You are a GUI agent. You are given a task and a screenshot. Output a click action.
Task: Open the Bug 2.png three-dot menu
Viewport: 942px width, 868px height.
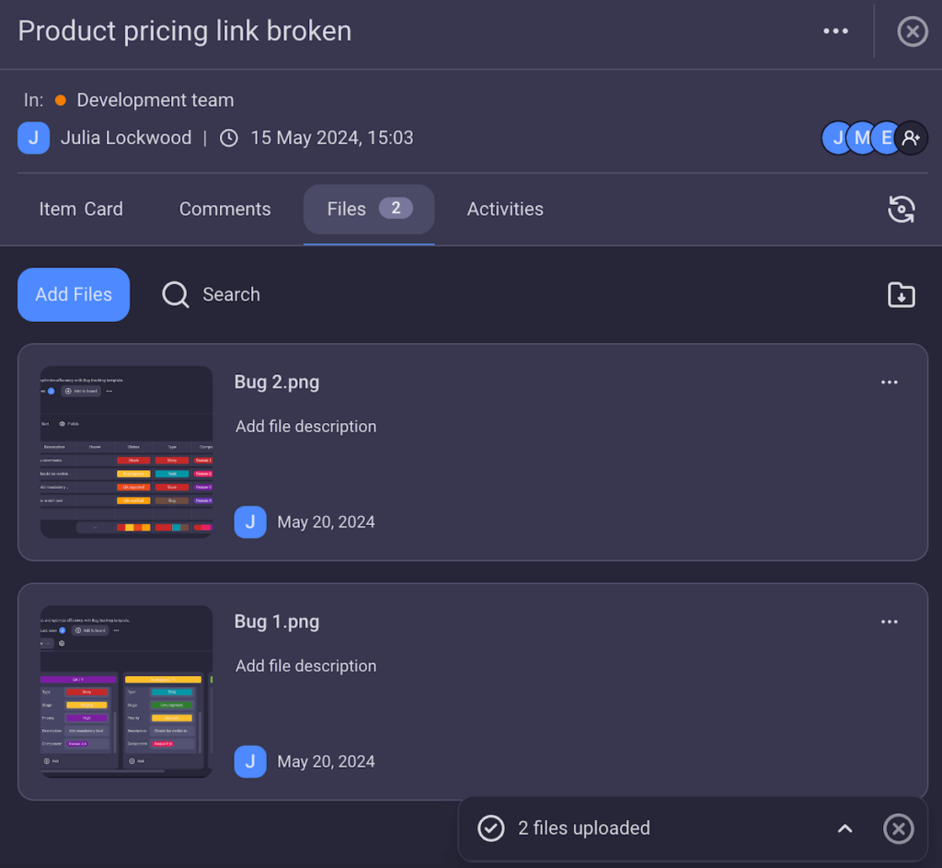pos(889,383)
